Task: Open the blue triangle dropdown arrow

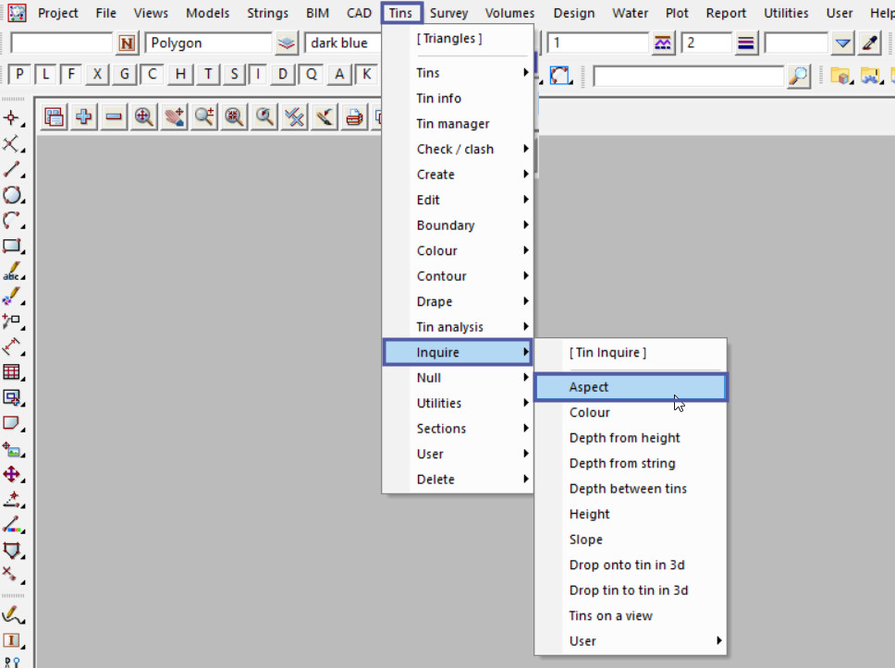Action: pos(842,43)
